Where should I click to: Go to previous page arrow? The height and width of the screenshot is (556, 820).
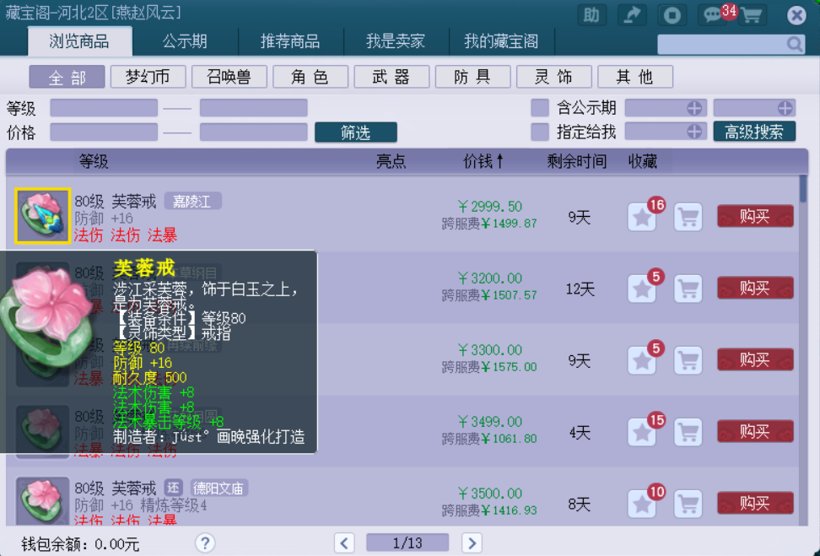(344, 543)
